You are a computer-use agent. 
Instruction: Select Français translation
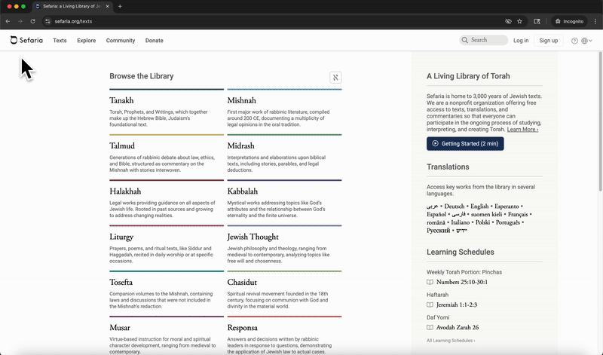(518, 214)
